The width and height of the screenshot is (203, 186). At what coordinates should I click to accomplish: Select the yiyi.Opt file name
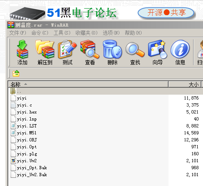click(27, 147)
